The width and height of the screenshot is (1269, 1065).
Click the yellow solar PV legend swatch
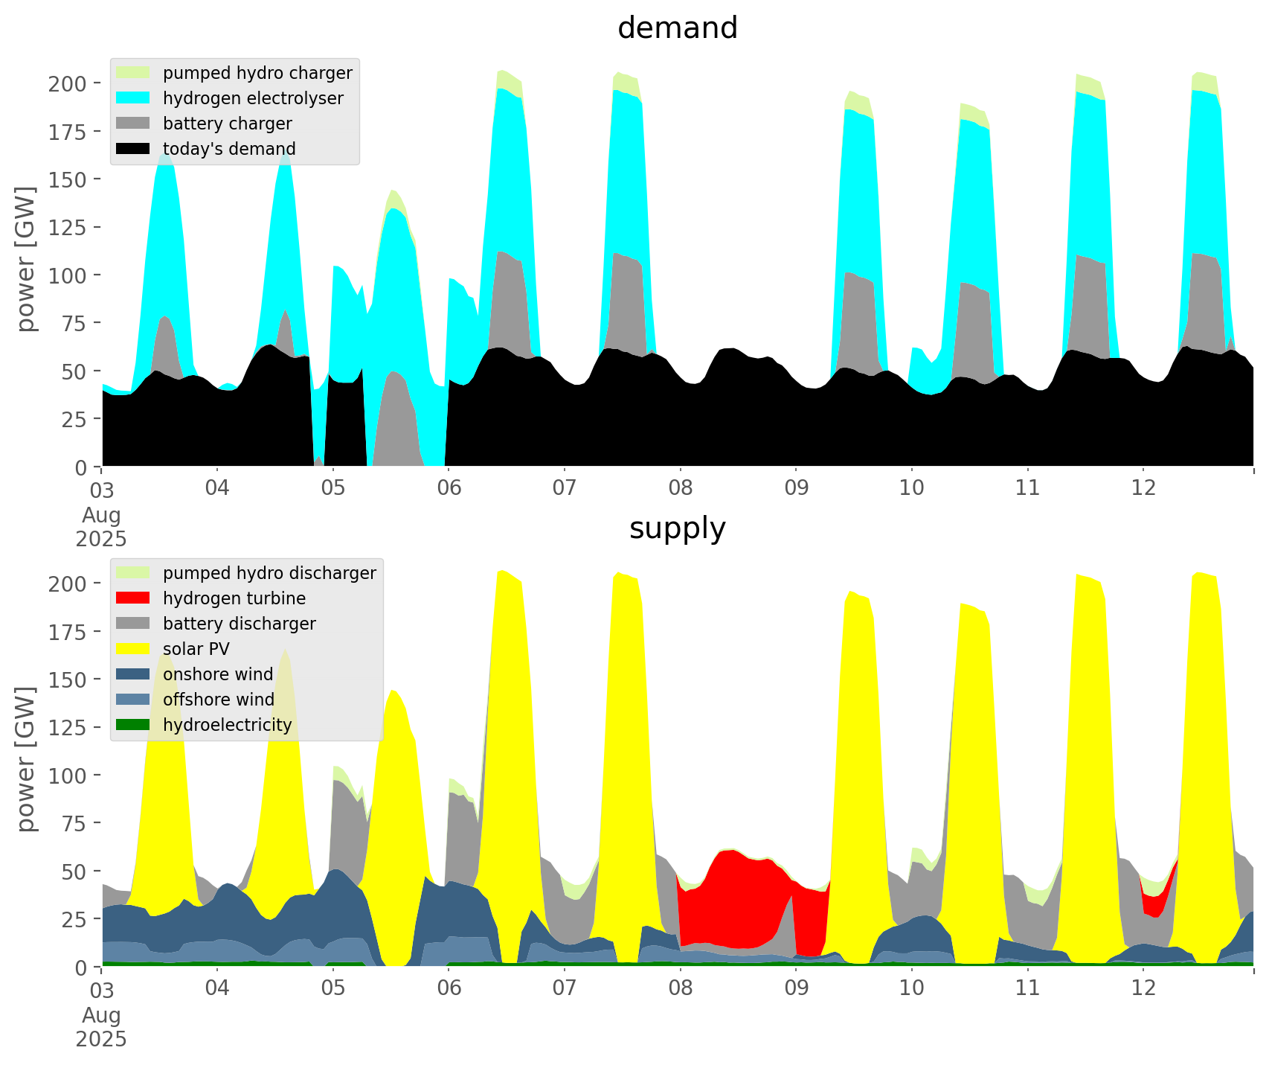pos(133,649)
